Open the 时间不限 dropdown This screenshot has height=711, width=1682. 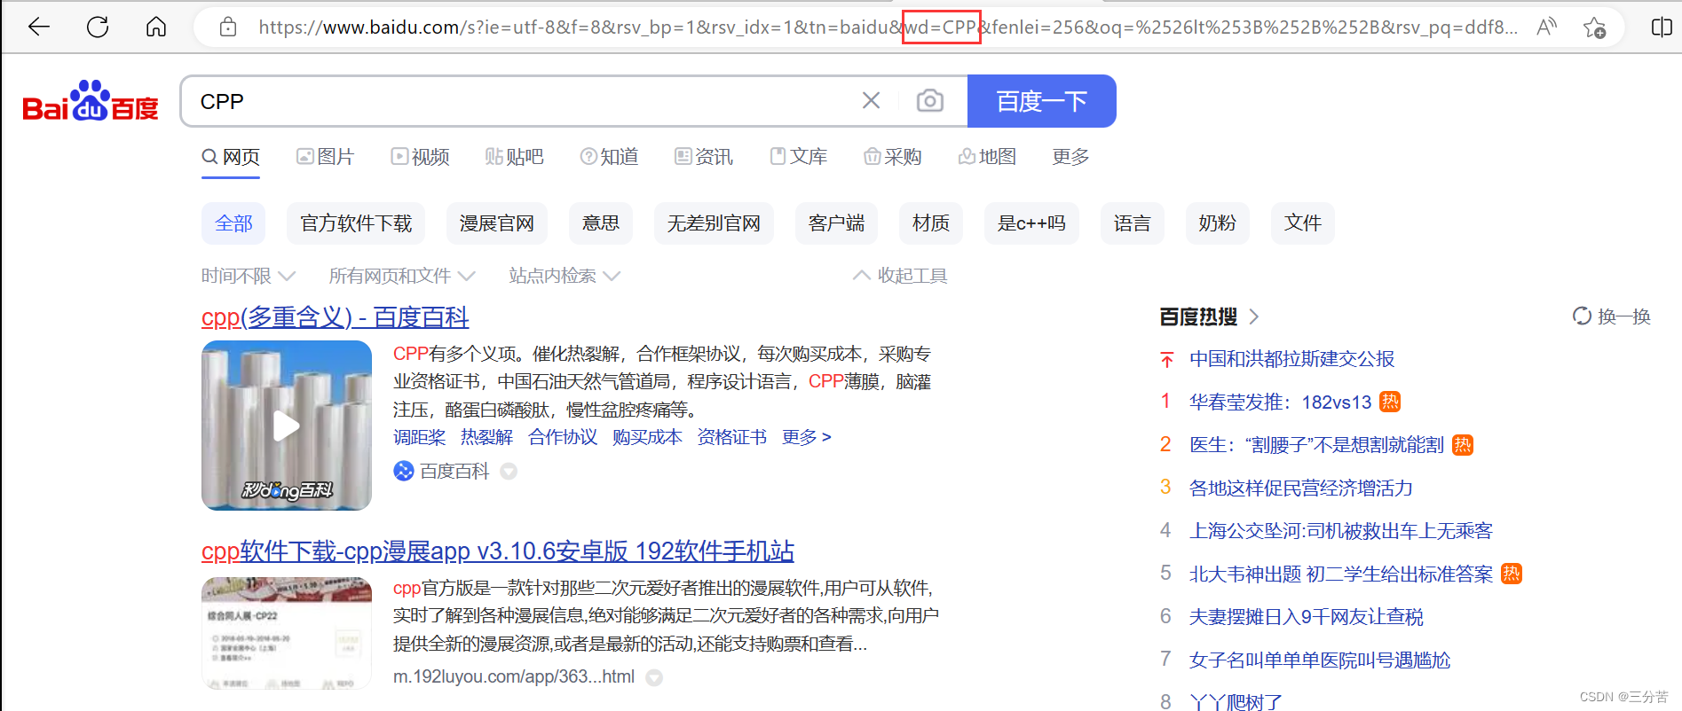(249, 276)
